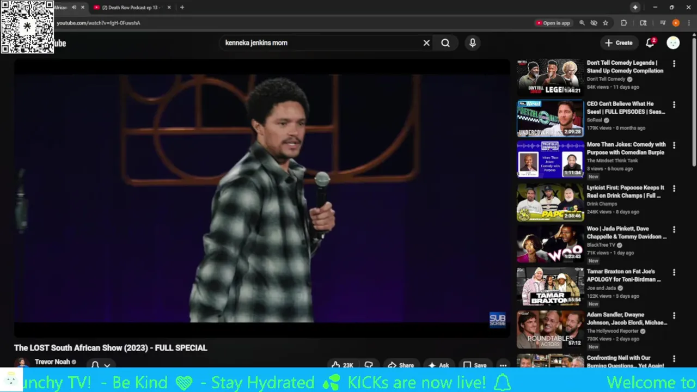Click the Open in app button
Image resolution: width=697 pixels, height=392 pixels.
(553, 23)
